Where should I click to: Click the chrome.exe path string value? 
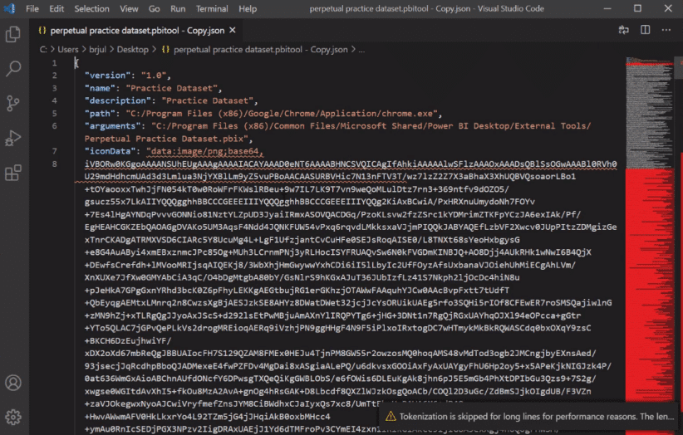tap(282, 113)
